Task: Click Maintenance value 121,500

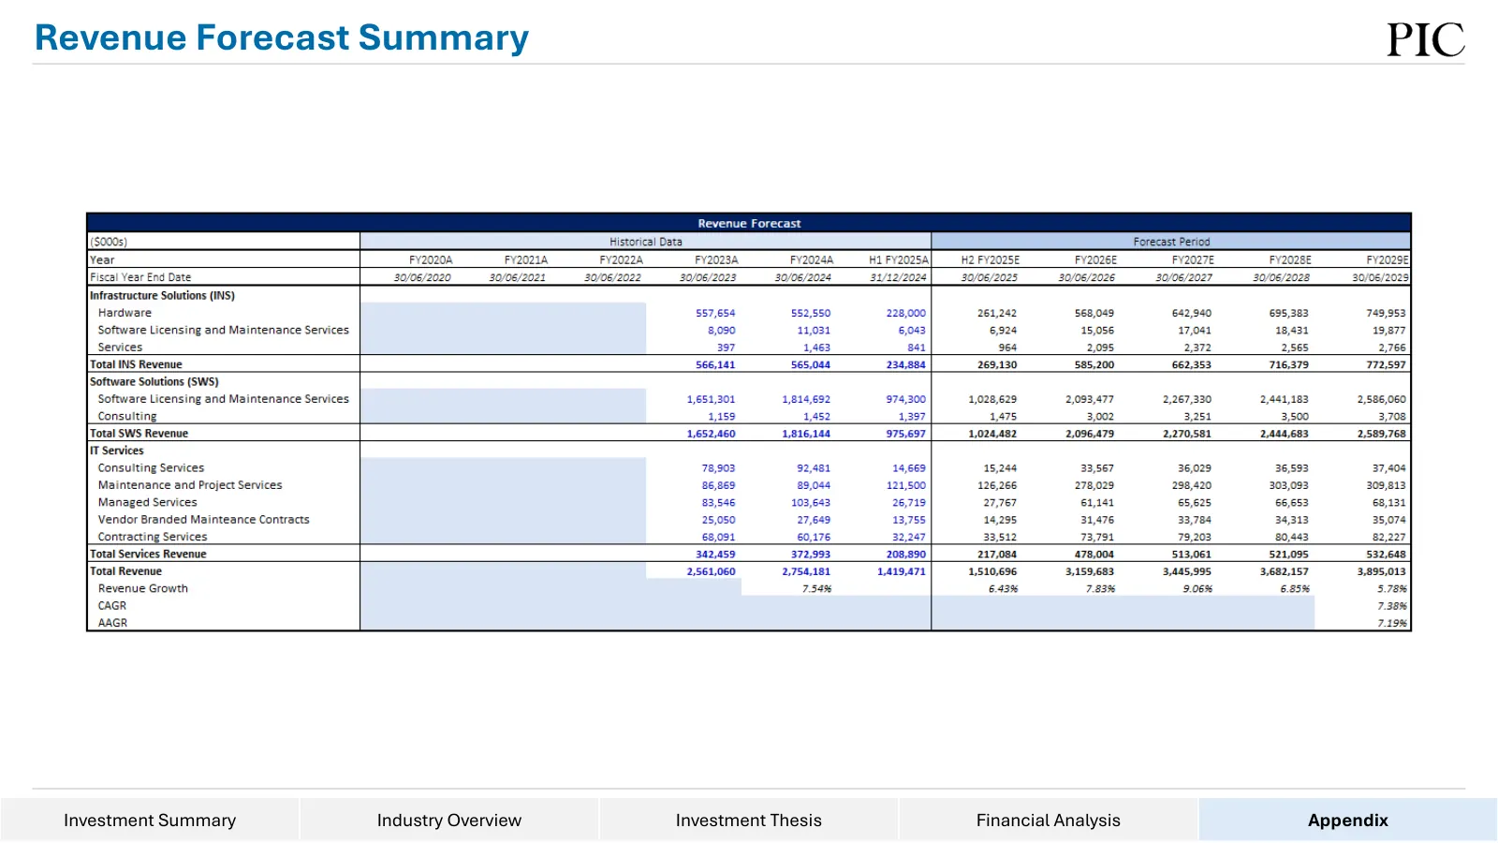Action: click(x=906, y=485)
